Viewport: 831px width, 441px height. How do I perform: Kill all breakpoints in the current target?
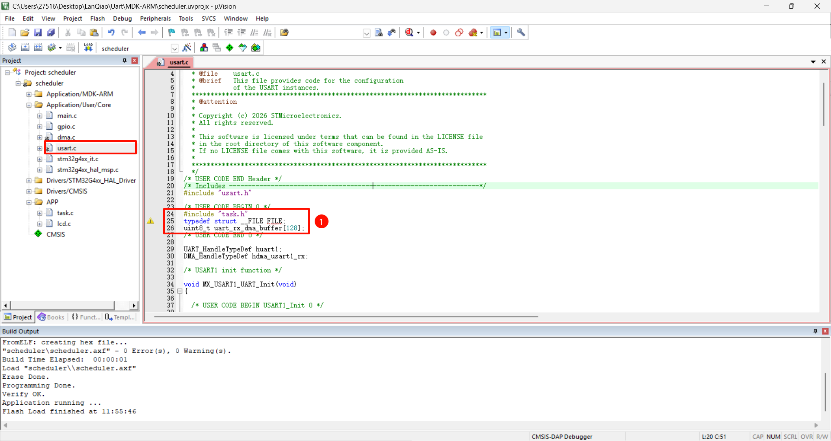tap(473, 32)
